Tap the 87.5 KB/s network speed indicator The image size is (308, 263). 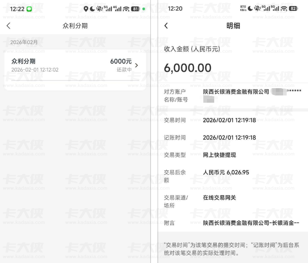point(243,8)
